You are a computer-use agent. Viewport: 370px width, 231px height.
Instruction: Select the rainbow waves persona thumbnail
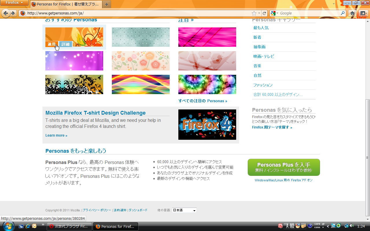[x=141, y=84]
